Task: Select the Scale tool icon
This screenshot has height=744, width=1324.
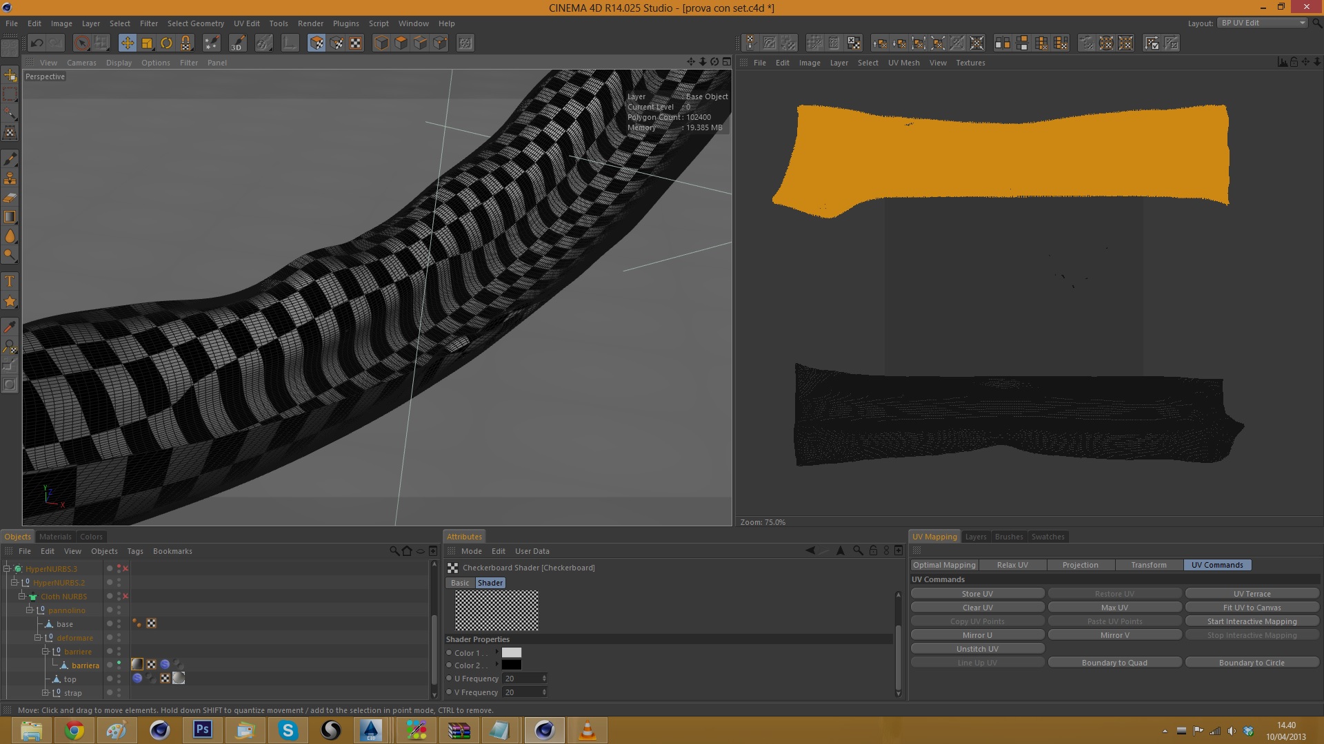Action: [147, 43]
